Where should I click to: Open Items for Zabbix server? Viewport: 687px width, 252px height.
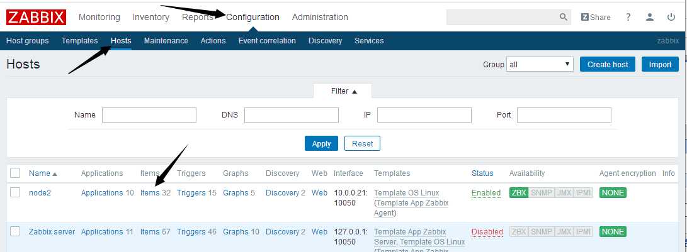pos(150,231)
